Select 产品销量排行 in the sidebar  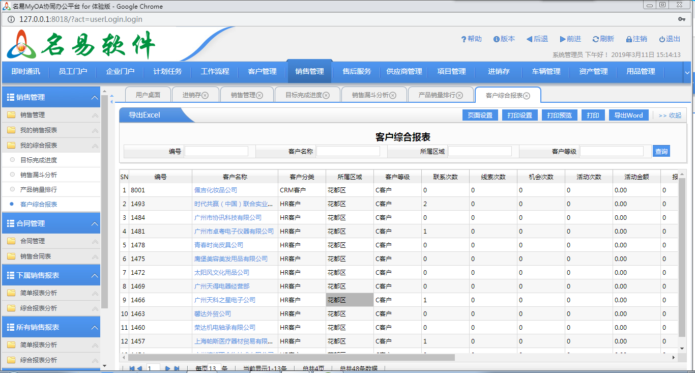(39, 189)
